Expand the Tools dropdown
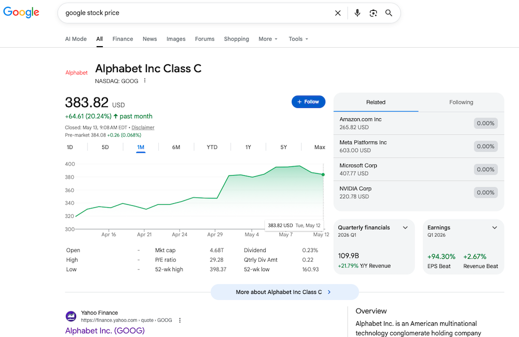The height and width of the screenshot is (337, 519). (x=298, y=39)
